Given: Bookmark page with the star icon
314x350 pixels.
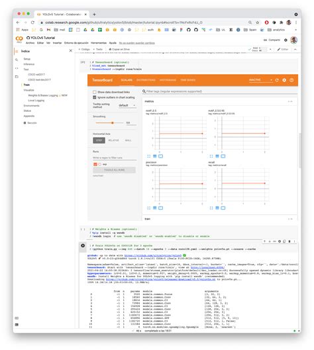Looking at the screenshot, I should tap(258, 22).
